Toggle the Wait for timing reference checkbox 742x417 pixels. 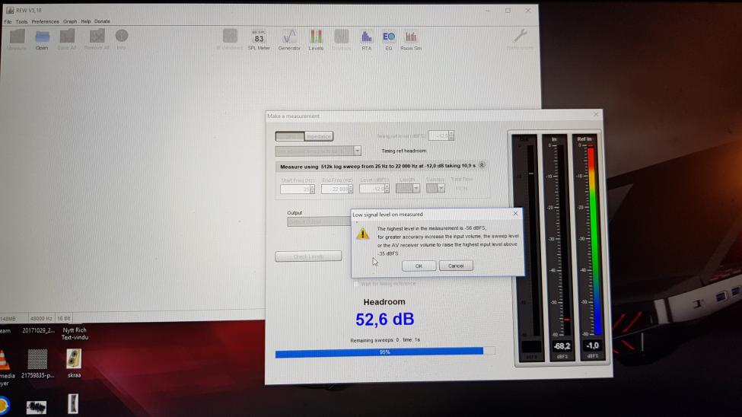[x=356, y=284]
